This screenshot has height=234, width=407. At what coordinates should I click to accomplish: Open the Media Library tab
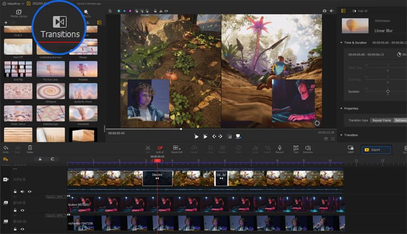point(19,12)
